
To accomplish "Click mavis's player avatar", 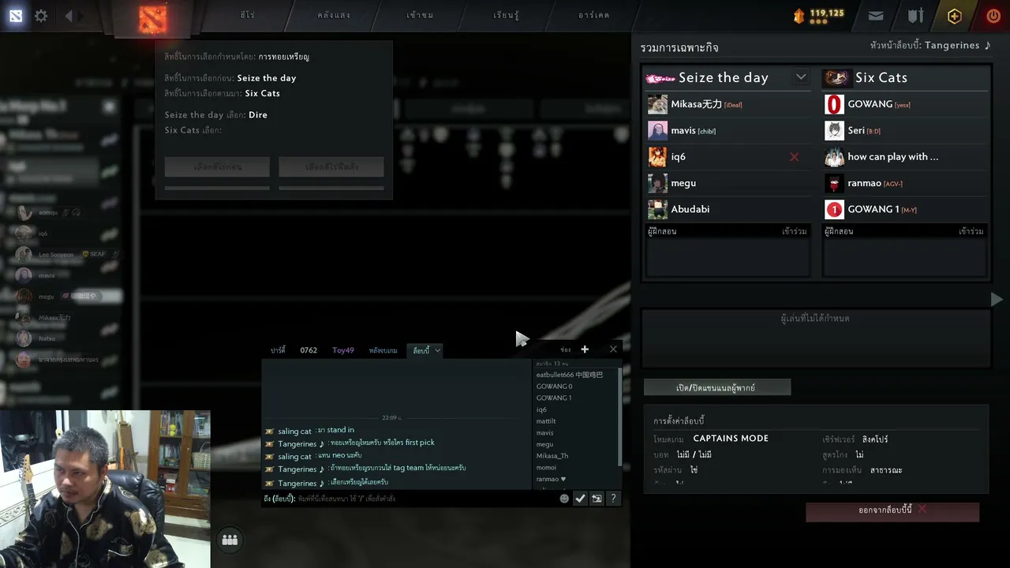I will tap(657, 130).
